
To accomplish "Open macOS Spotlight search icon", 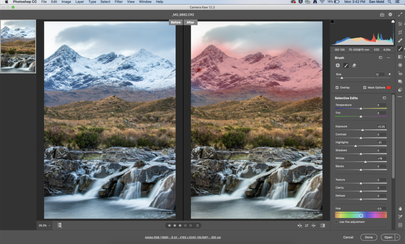I will coord(389,2).
